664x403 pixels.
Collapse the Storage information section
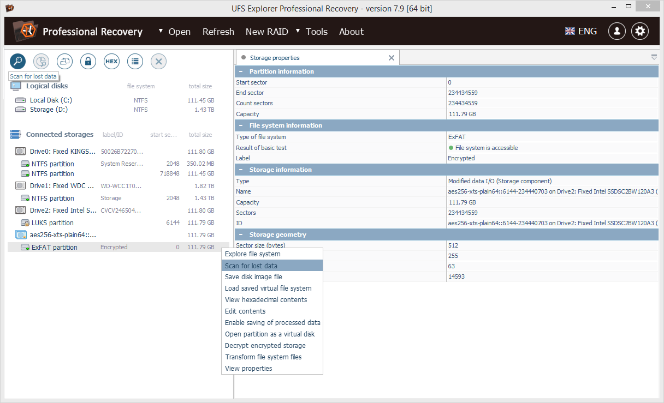[x=241, y=170]
